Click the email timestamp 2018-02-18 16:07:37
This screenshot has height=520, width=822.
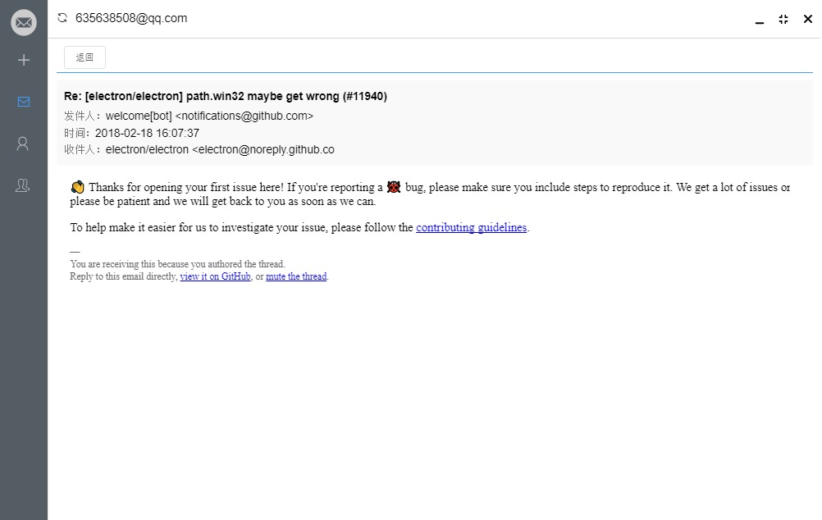click(148, 133)
